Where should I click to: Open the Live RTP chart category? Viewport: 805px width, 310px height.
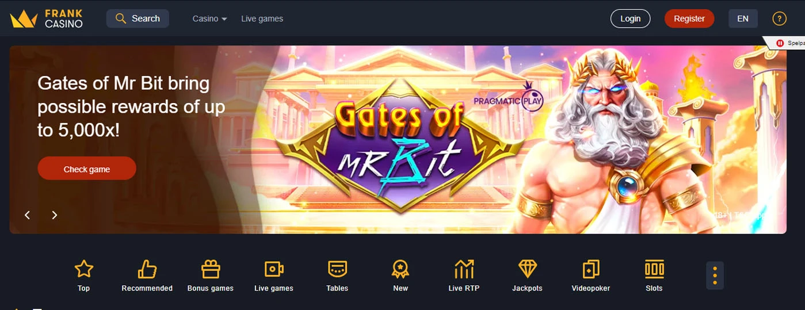(464, 275)
